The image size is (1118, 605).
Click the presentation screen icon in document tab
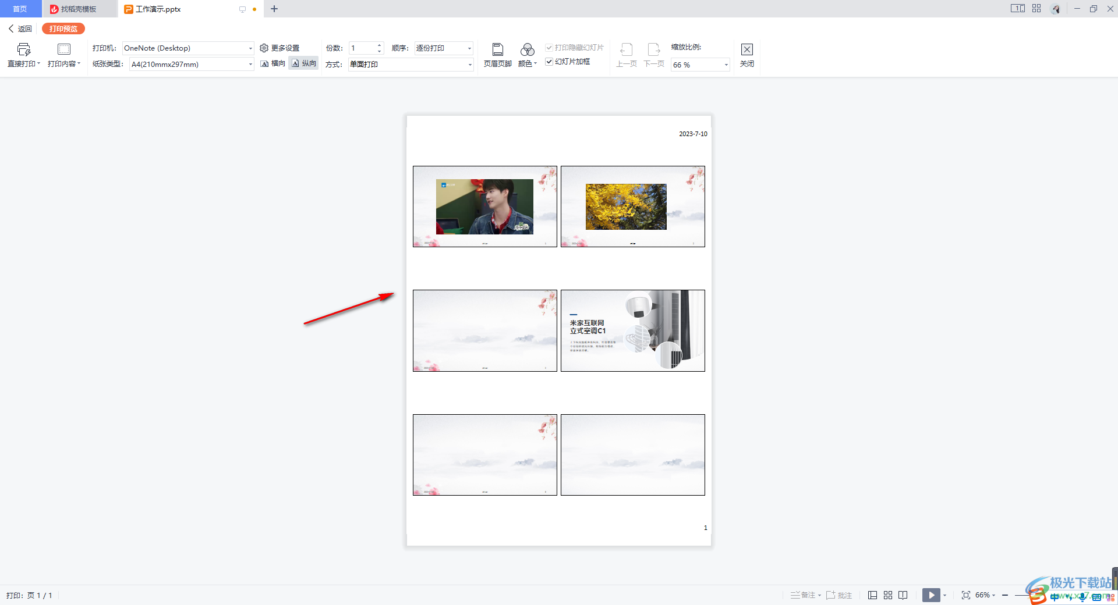point(242,9)
